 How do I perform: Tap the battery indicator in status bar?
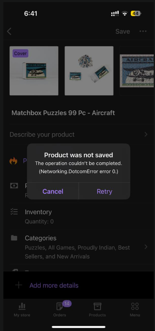(x=136, y=14)
